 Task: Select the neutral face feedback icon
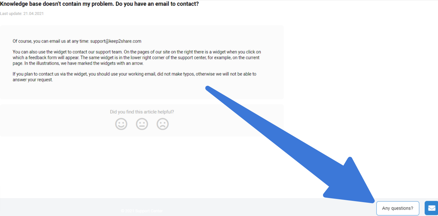(x=142, y=124)
